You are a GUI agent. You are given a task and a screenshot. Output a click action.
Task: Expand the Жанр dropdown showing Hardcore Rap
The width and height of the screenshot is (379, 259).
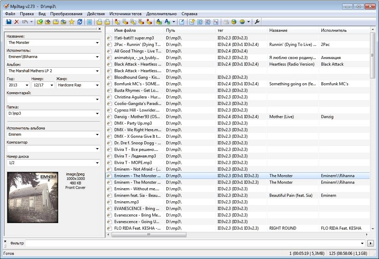click(97, 85)
